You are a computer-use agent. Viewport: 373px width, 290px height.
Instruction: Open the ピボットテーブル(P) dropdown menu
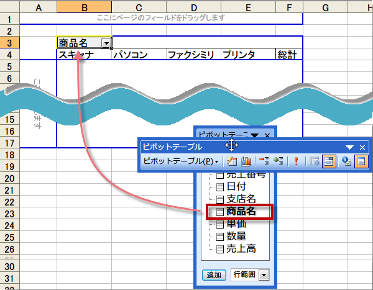tap(181, 161)
